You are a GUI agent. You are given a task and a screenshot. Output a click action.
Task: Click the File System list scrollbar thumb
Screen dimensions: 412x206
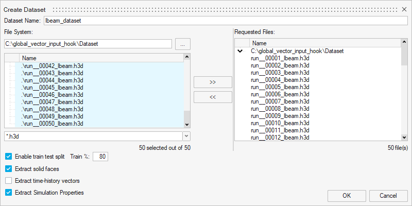click(187, 116)
